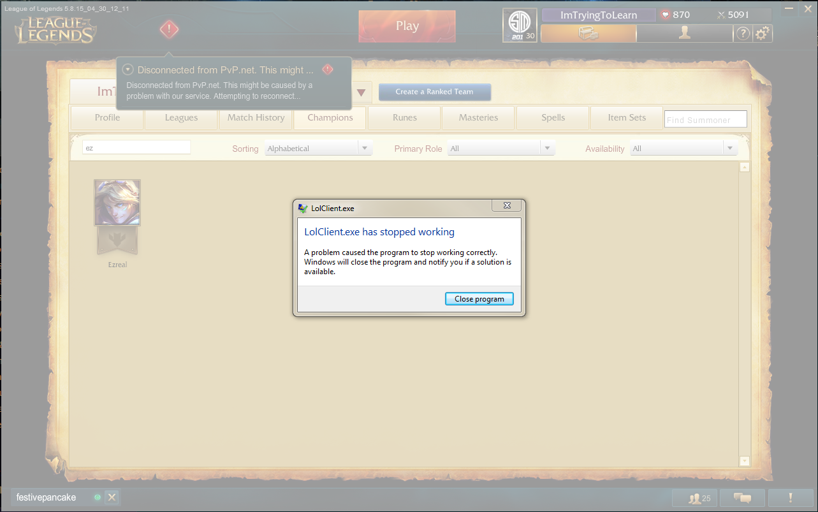Open the chat bubbles icon
The height and width of the screenshot is (512, 818).
pos(741,498)
